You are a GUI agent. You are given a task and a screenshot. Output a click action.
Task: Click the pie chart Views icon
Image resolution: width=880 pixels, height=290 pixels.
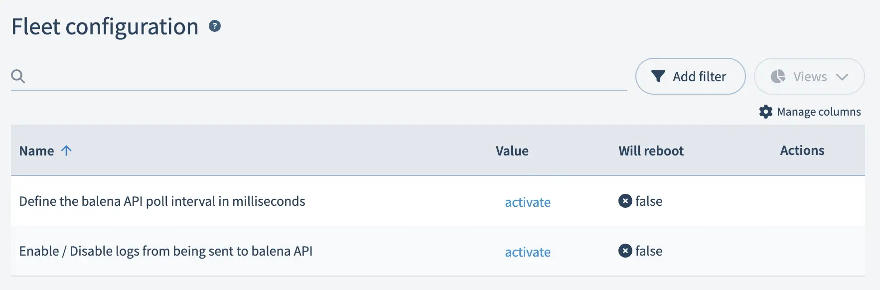pos(778,76)
